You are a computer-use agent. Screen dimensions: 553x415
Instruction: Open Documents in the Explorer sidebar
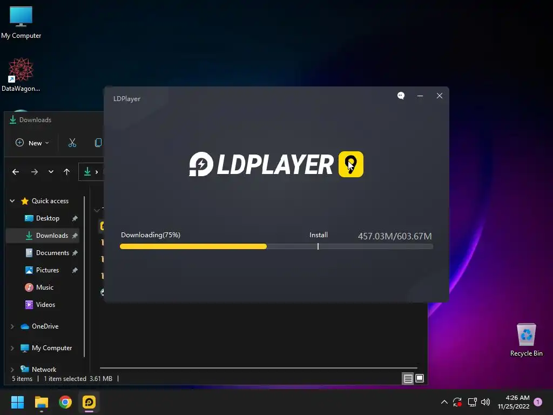tap(52, 253)
